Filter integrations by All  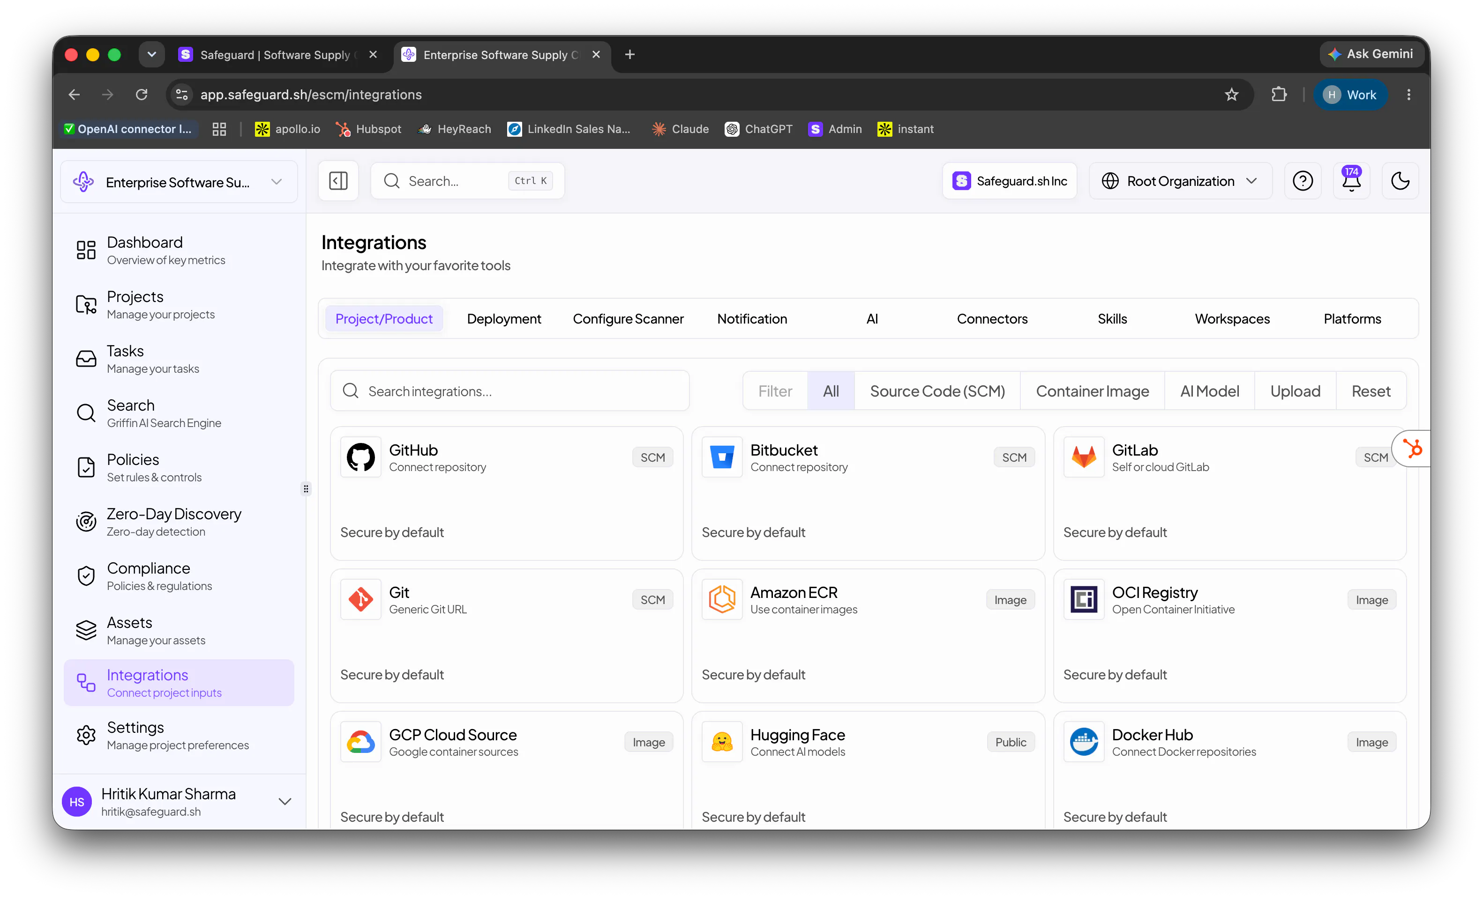coord(831,391)
